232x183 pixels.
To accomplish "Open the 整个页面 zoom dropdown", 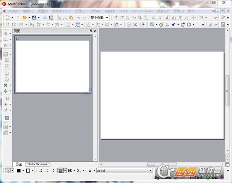I will click(107, 18).
